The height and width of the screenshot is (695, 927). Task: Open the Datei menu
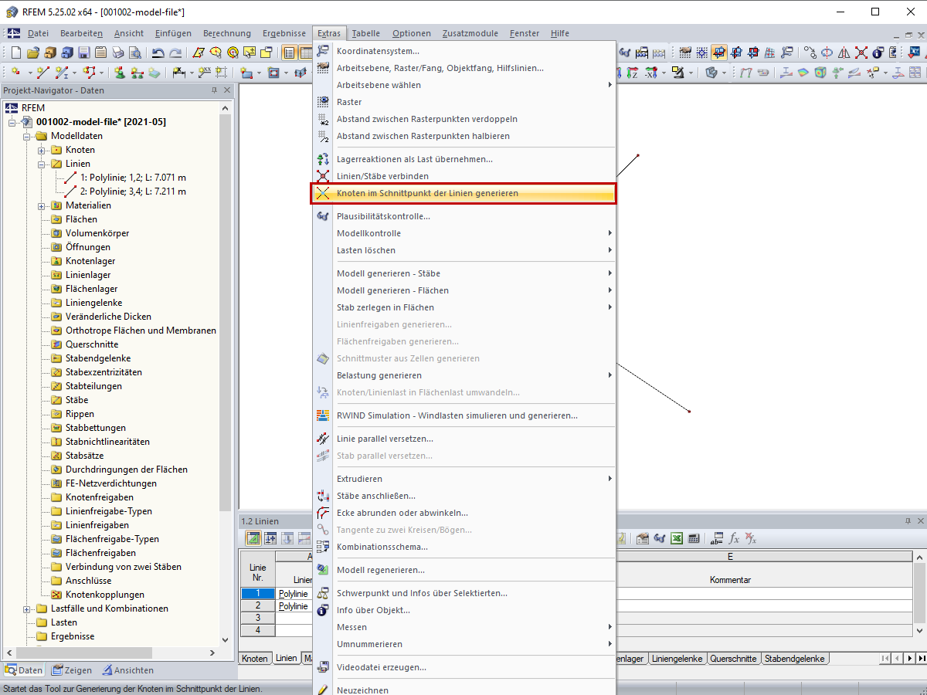(38, 33)
